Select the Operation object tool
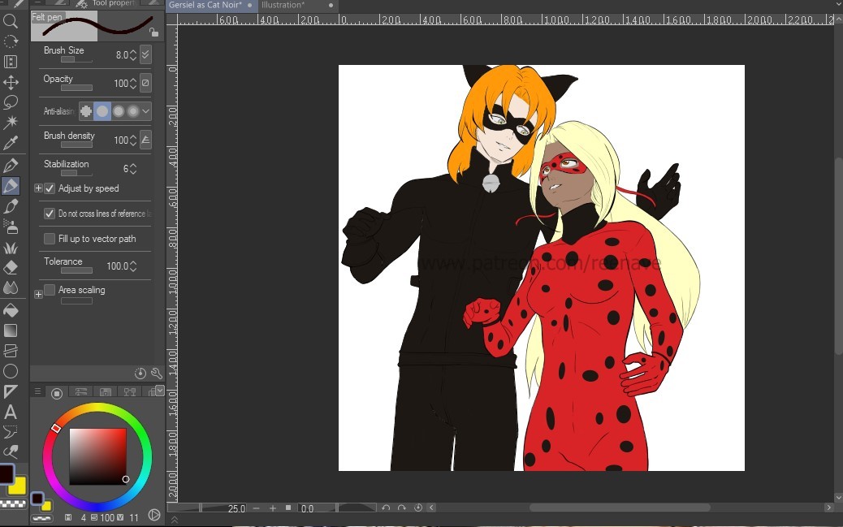This screenshot has width=843, height=527. tap(11, 62)
